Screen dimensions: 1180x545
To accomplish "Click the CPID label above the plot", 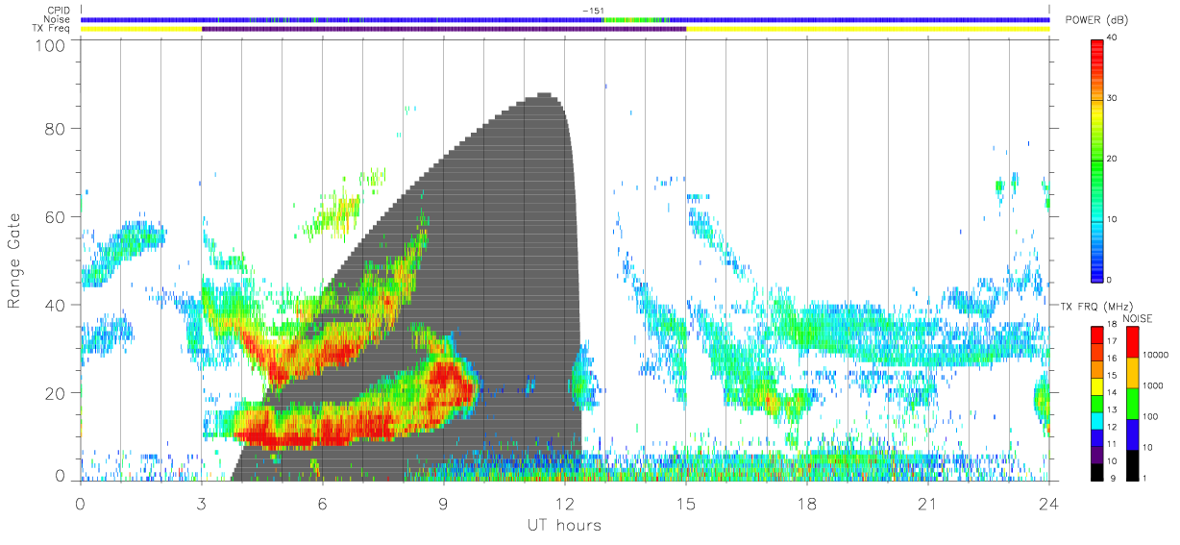I will 58,11.
